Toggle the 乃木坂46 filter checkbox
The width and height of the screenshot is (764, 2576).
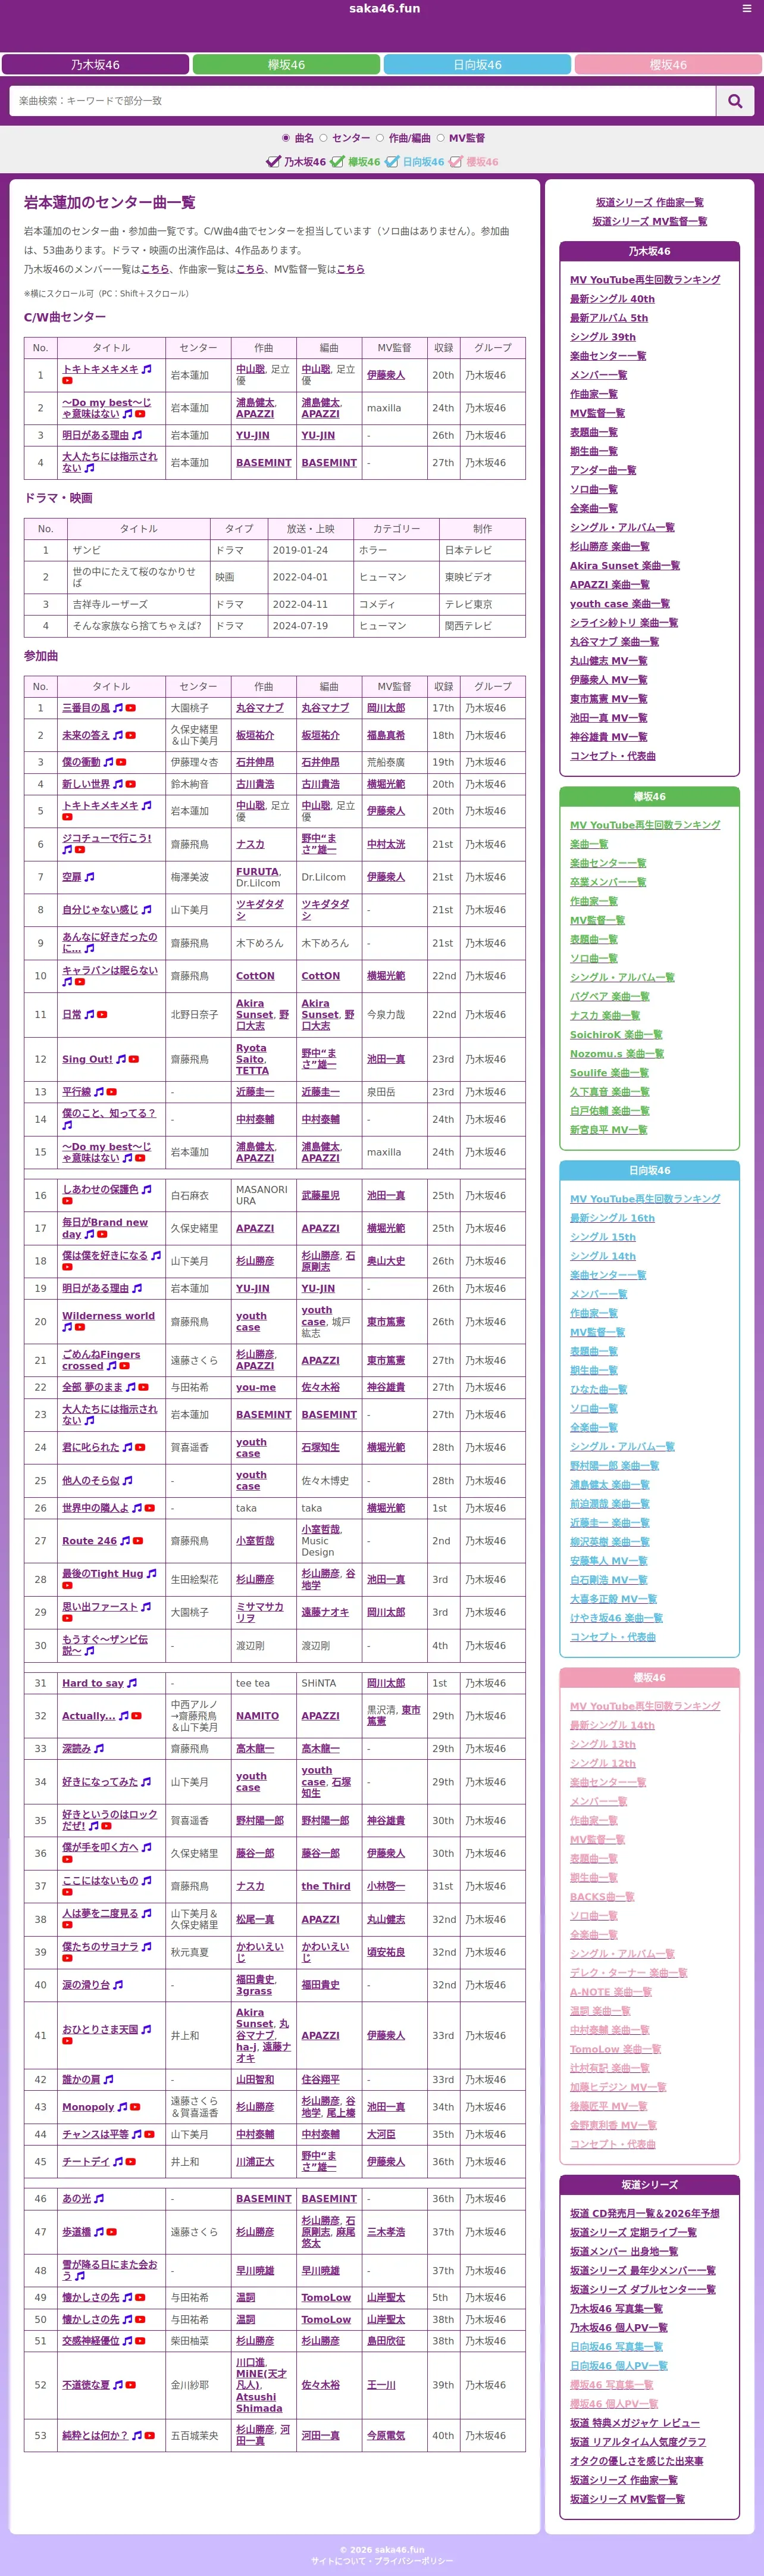(273, 161)
